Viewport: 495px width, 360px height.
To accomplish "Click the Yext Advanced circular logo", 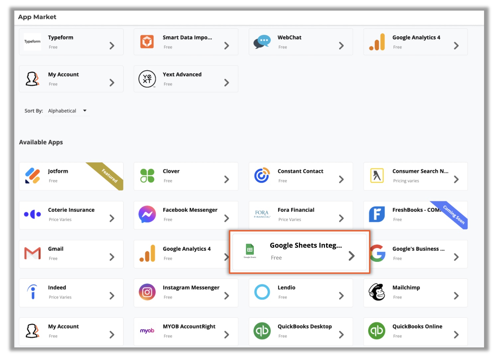I will pyautogui.click(x=147, y=79).
